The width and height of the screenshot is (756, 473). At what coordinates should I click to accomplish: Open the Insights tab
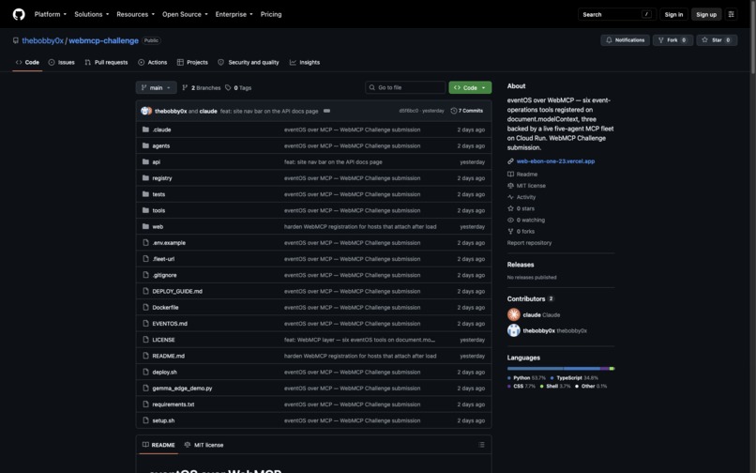pos(305,62)
